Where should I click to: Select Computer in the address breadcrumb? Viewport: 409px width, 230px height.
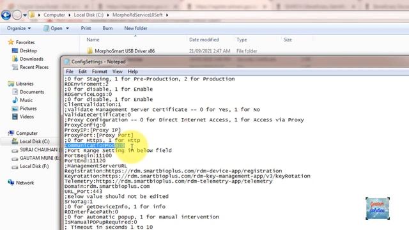pos(54,15)
